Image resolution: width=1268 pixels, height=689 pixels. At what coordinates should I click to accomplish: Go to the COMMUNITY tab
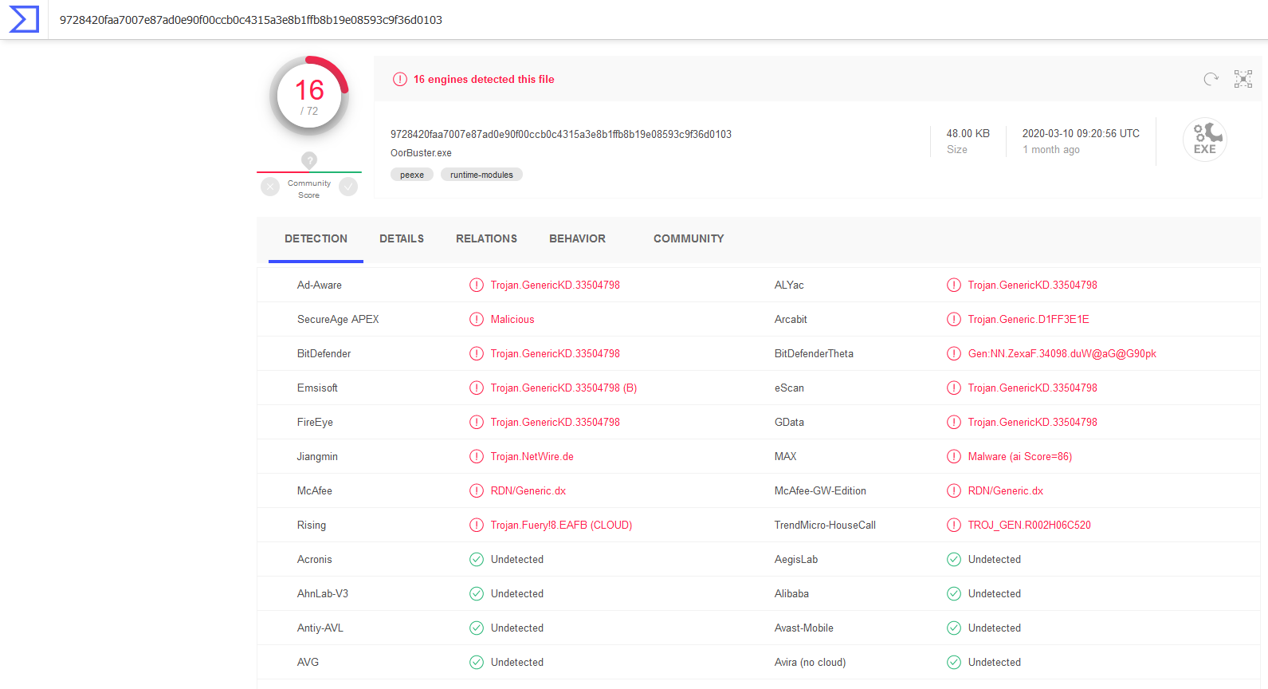689,238
